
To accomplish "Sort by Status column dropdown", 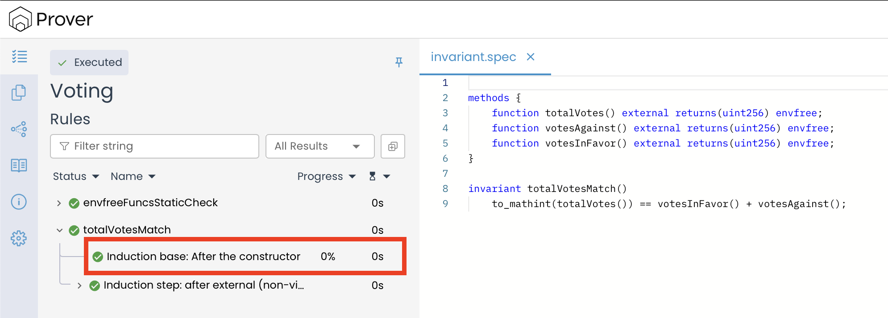I will 76,176.
